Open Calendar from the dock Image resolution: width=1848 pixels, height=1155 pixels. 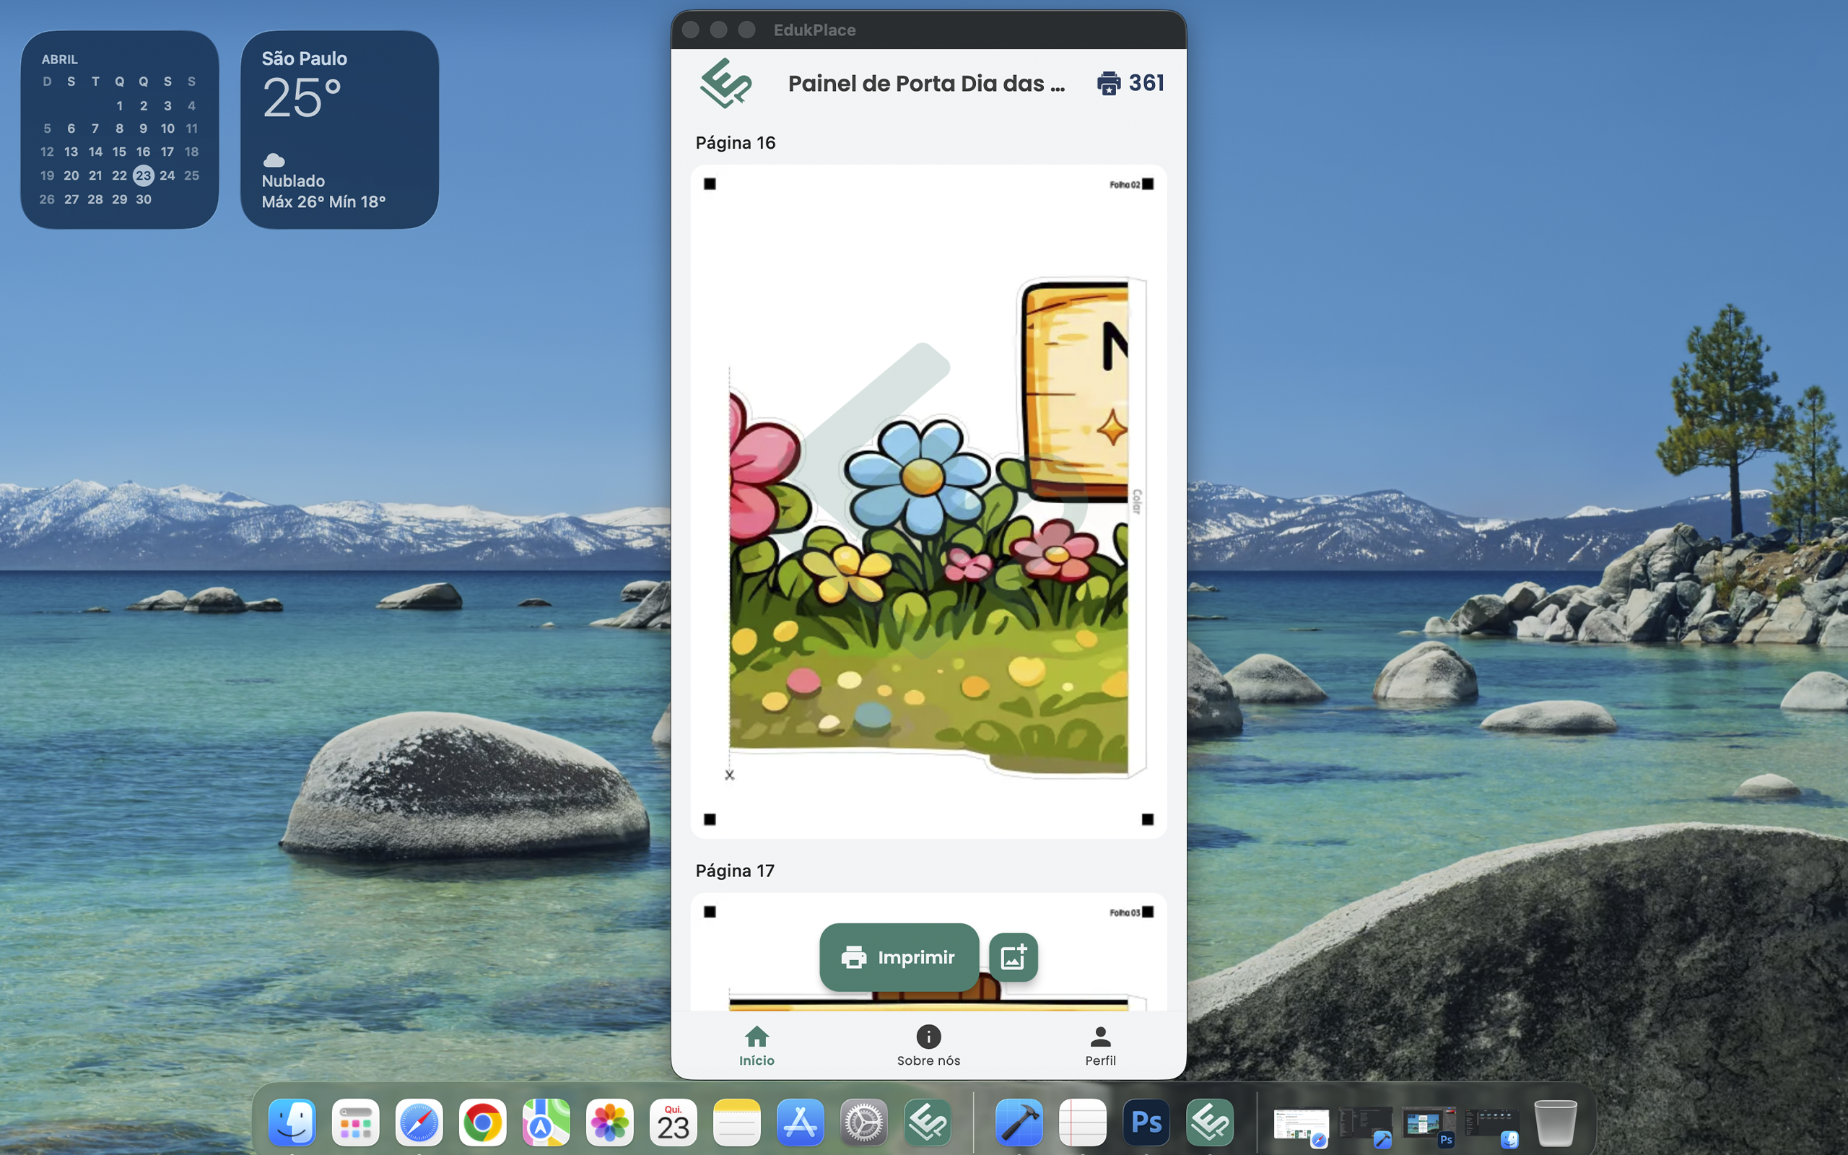click(673, 1122)
